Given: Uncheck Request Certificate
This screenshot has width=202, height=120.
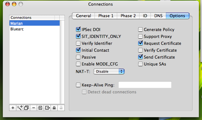Looking at the screenshot, I should pyautogui.click(x=140, y=43).
